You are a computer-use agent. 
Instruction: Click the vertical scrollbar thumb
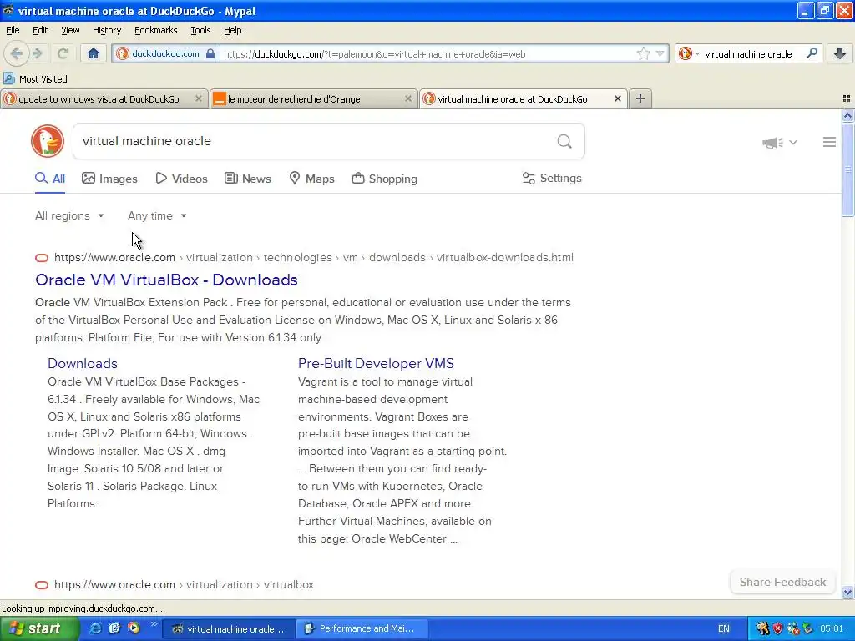[847, 169]
